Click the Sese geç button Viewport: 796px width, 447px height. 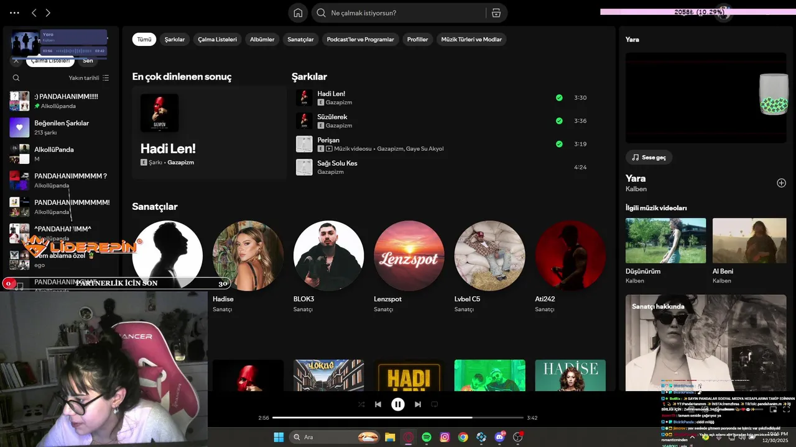pos(649,157)
